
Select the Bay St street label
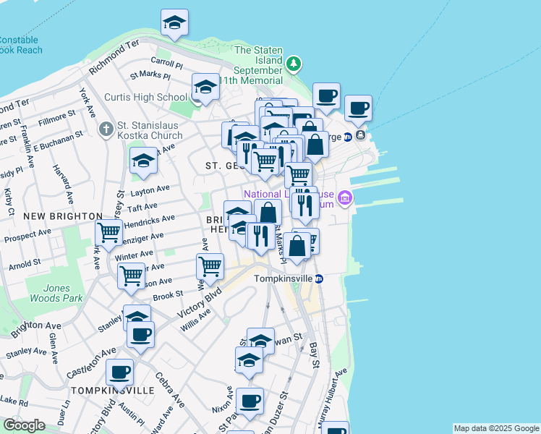[314, 355]
